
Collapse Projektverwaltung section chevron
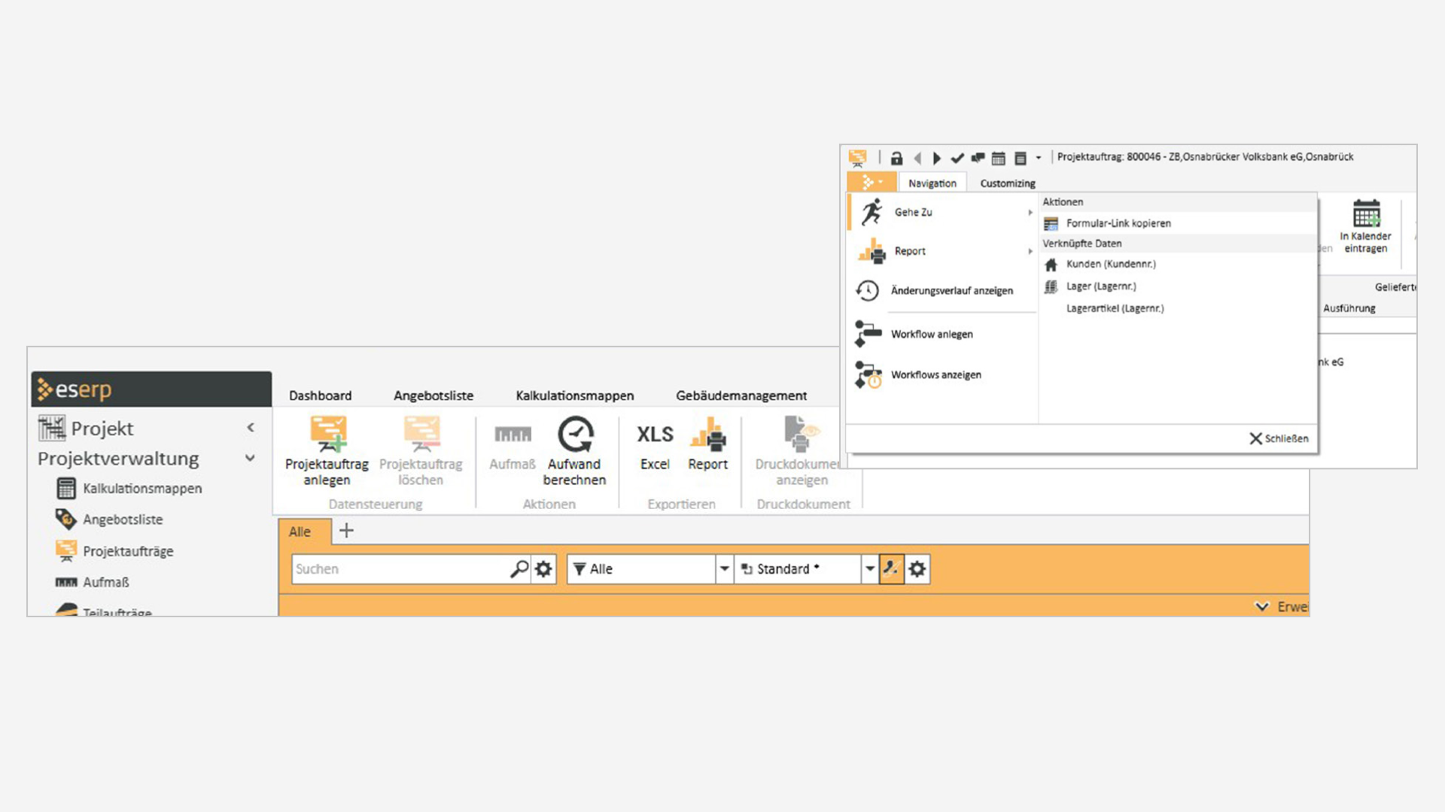250,458
